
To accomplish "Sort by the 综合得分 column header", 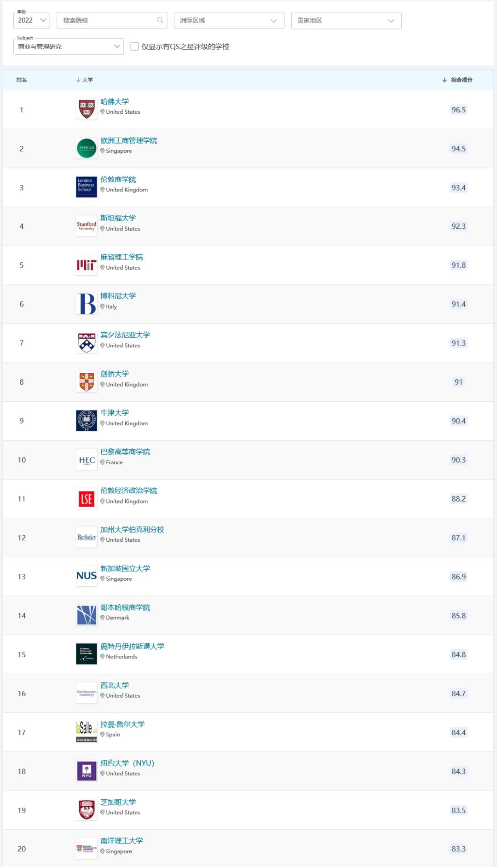I will pyautogui.click(x=457, y=80).
